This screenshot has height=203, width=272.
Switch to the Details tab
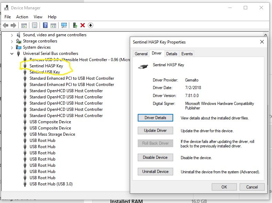171,54
